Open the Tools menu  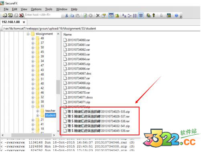(x=49, y=9)
